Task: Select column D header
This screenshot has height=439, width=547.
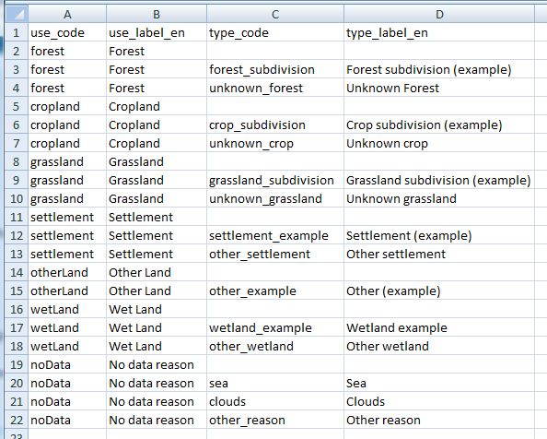Action: point(439,14)
